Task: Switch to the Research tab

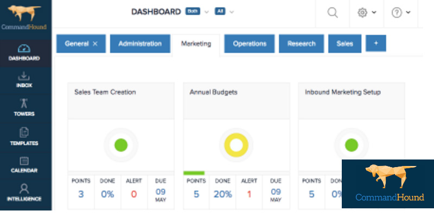Action: [x=301, y=44]
